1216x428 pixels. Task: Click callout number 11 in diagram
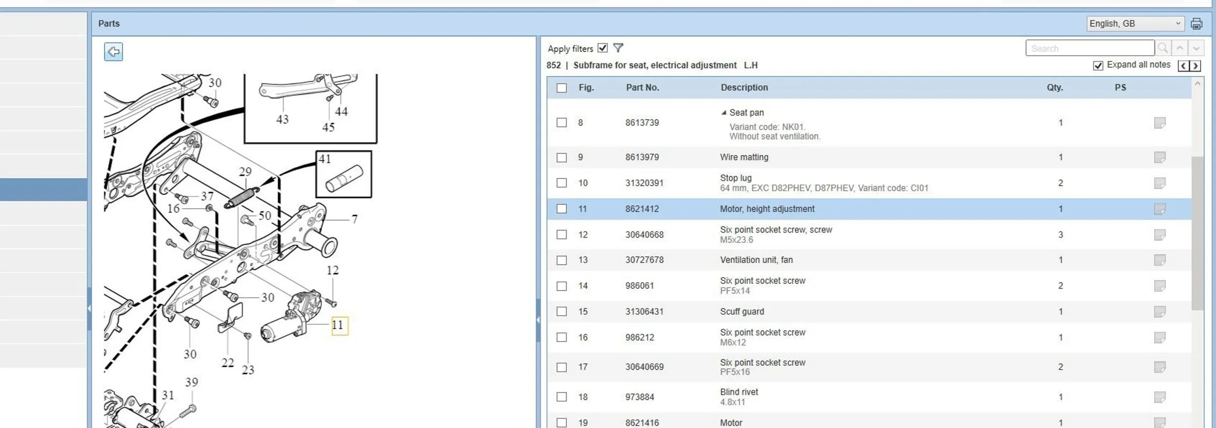(x=339, y=325)
